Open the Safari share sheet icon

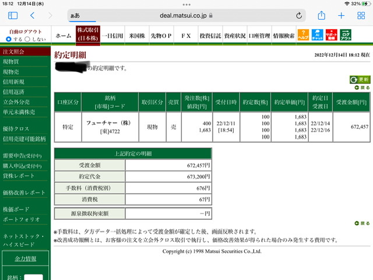321,15
